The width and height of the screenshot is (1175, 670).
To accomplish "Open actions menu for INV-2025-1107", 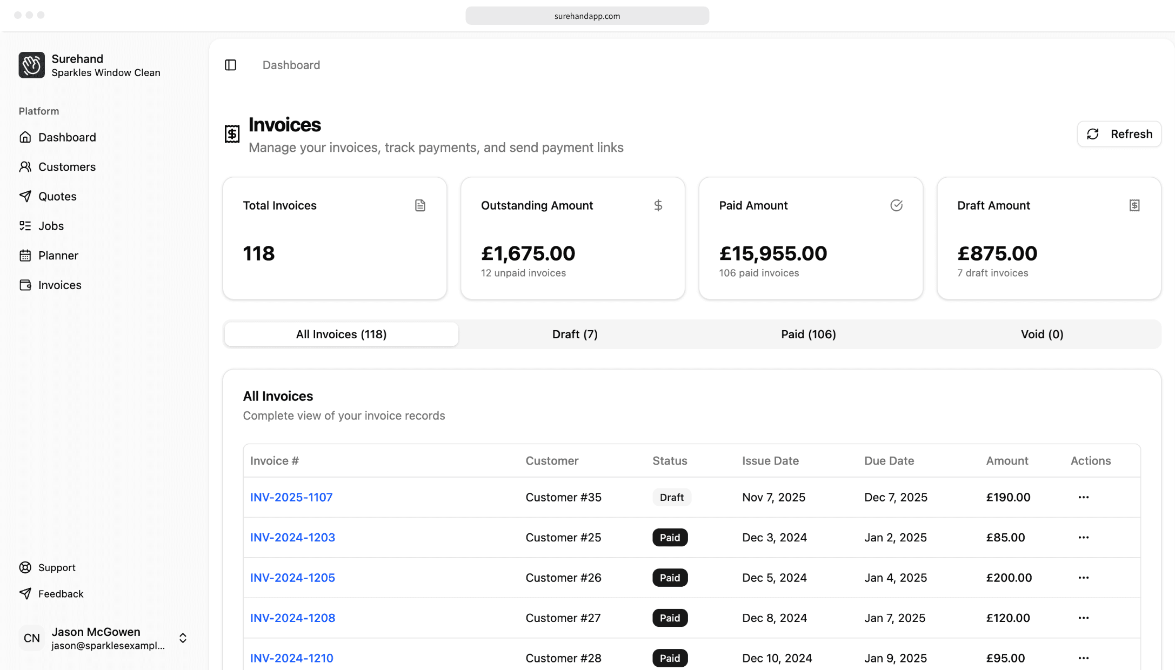I will tap(1083, 497).
